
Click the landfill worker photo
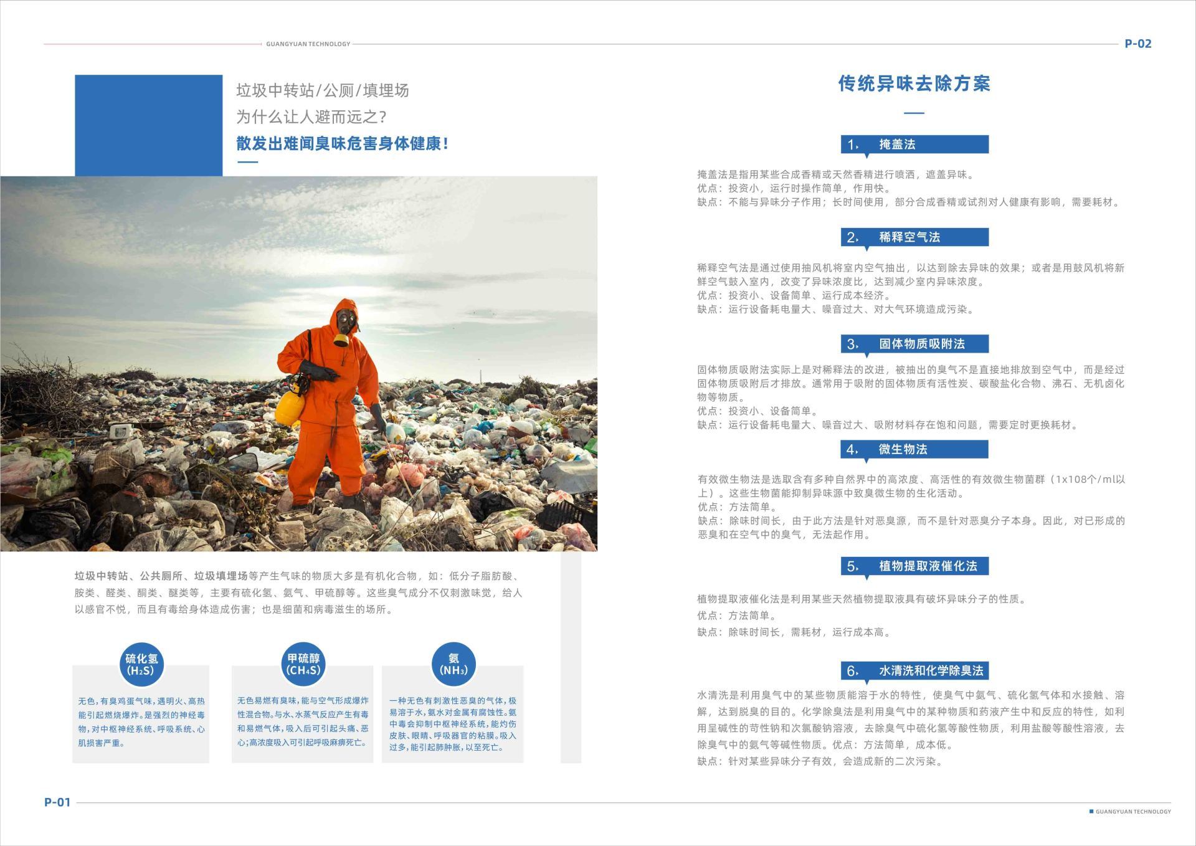click(298, 363)
